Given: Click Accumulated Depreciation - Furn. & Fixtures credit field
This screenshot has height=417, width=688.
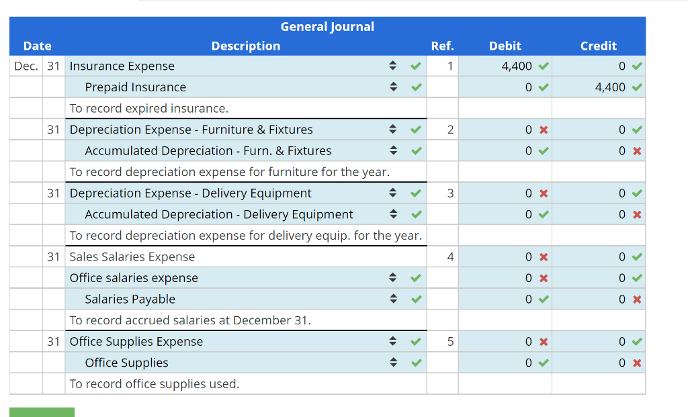Looking at the screenshot, I should (599, 150).
